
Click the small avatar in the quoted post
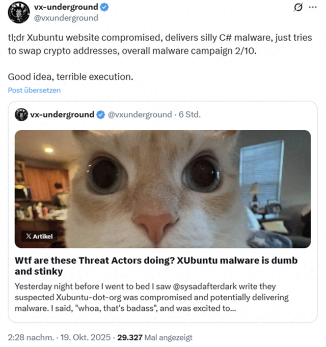point(21,114)
